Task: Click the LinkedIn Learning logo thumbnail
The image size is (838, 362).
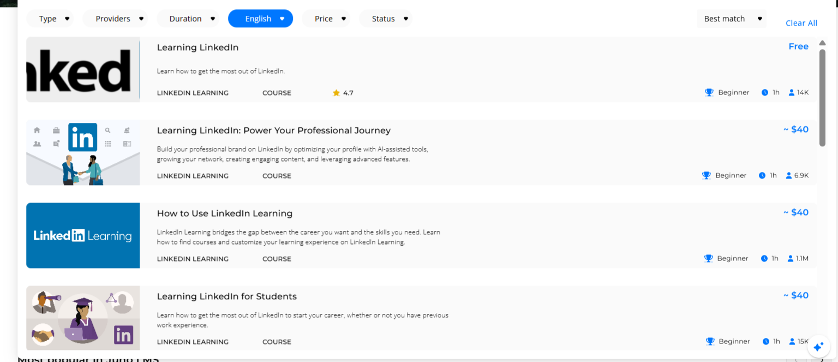Action: tap(83, 235)
